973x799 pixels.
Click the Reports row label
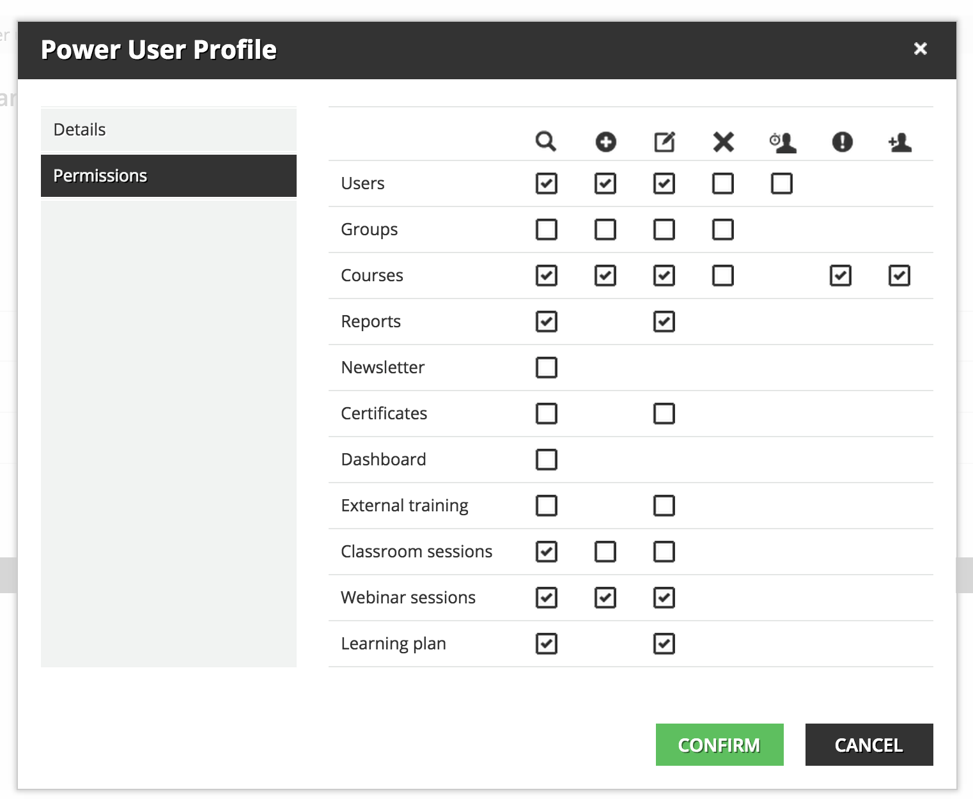tap(371, 322)
